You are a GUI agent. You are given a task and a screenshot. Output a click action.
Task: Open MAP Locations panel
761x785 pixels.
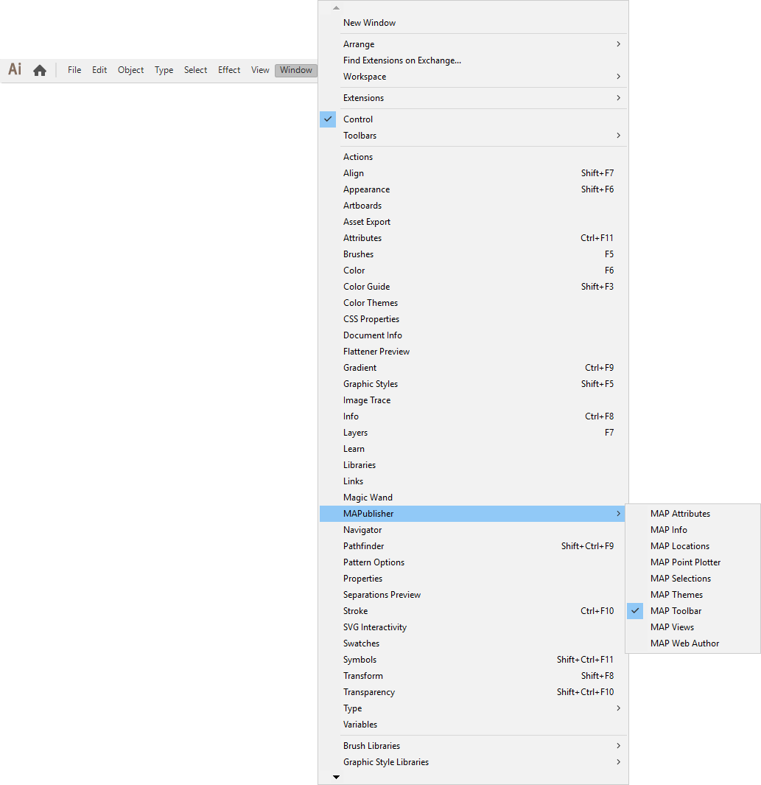[x=693, y=546]
